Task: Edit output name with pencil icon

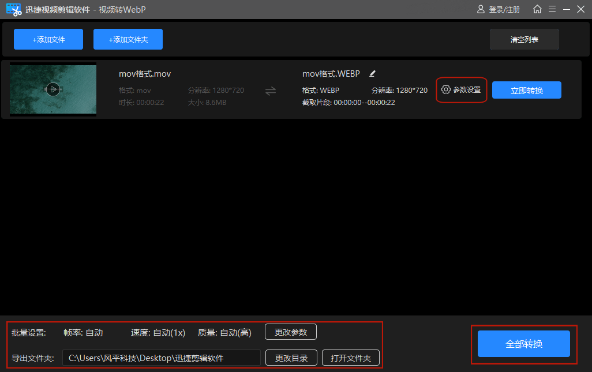Action: tap(372, 74)
